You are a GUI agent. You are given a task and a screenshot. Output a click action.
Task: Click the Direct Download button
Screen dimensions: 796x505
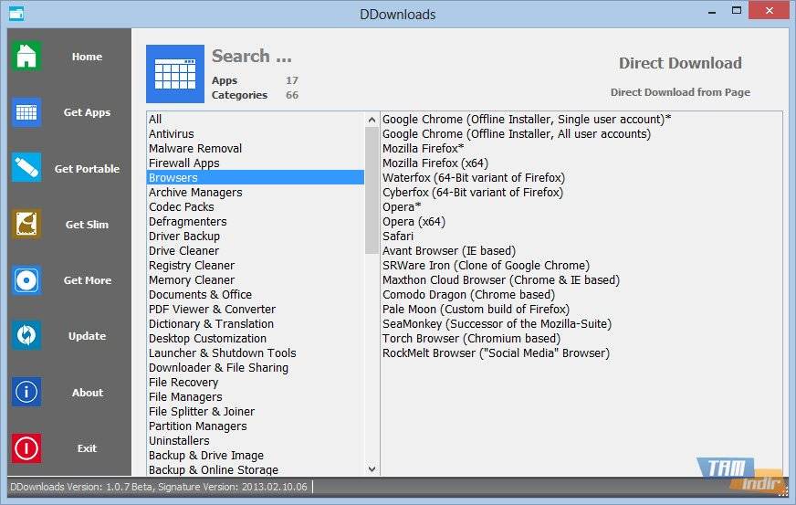(x=680, y=64)
